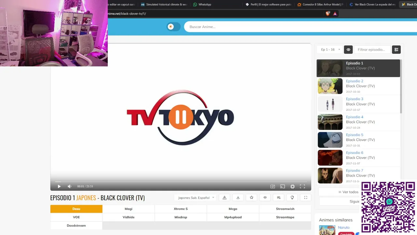Open the Ep 1 - 16 range dropdown
This screenshot has width=417, height=235.
[x=330, y=50]
